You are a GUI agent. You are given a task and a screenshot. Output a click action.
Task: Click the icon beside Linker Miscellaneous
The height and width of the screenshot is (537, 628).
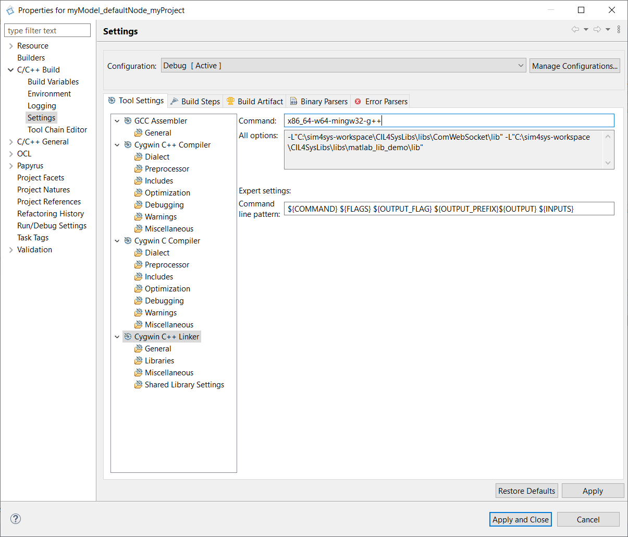[138, 373]
